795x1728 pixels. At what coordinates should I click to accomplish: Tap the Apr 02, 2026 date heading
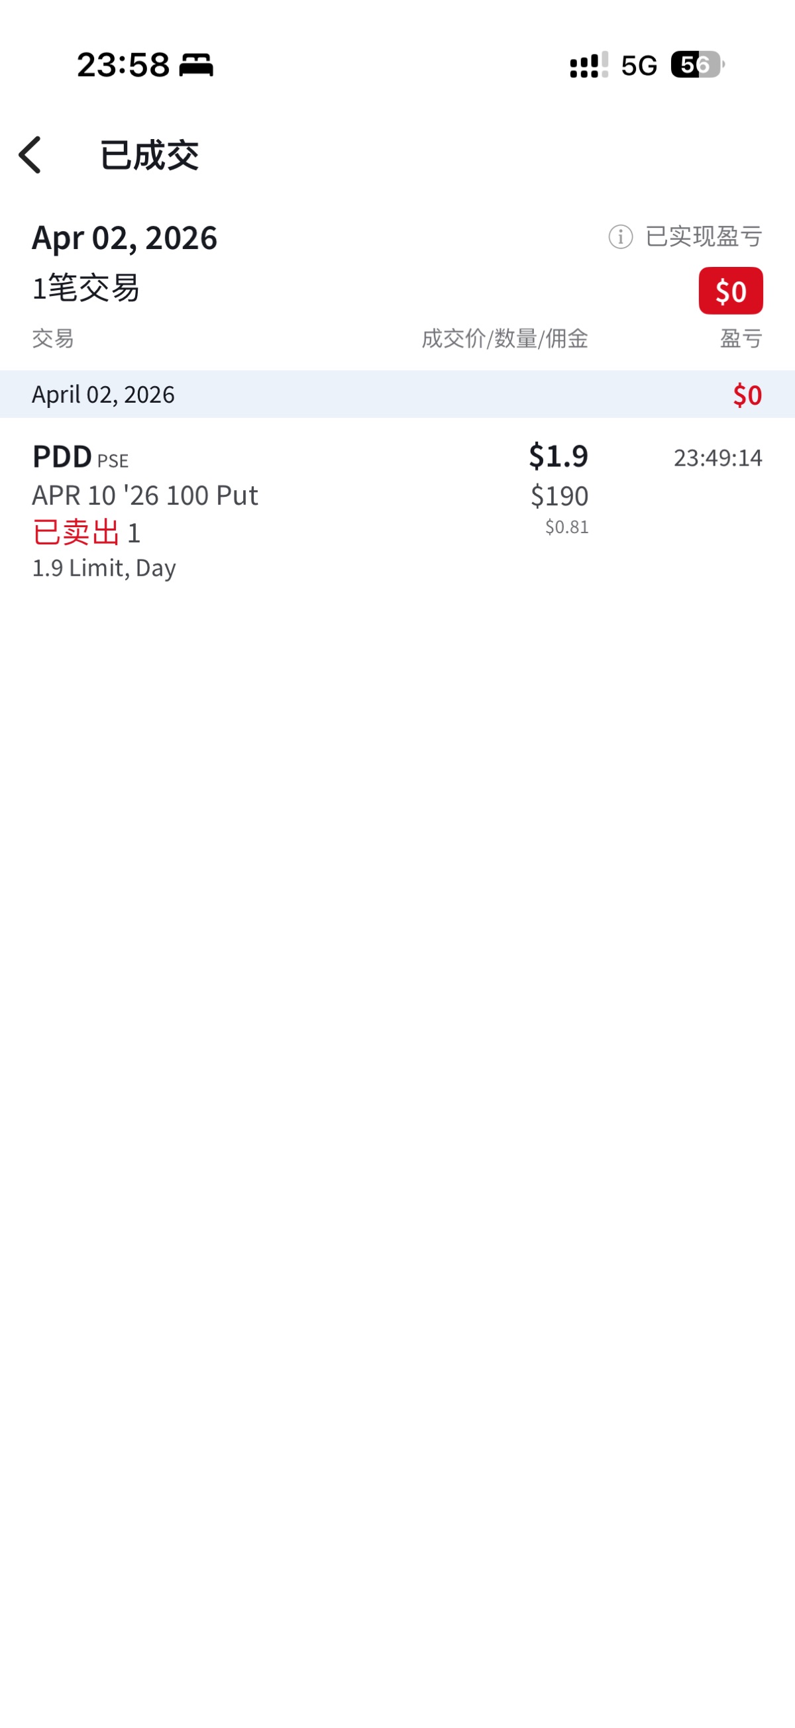pos(125,238)
